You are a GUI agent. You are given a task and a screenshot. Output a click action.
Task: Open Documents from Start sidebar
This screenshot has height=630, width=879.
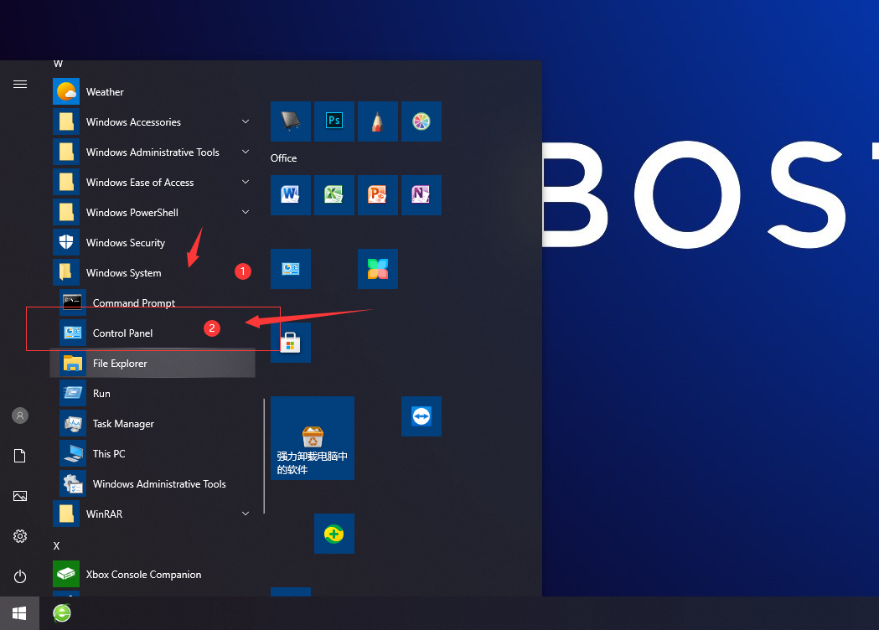[x=20, y=456]
